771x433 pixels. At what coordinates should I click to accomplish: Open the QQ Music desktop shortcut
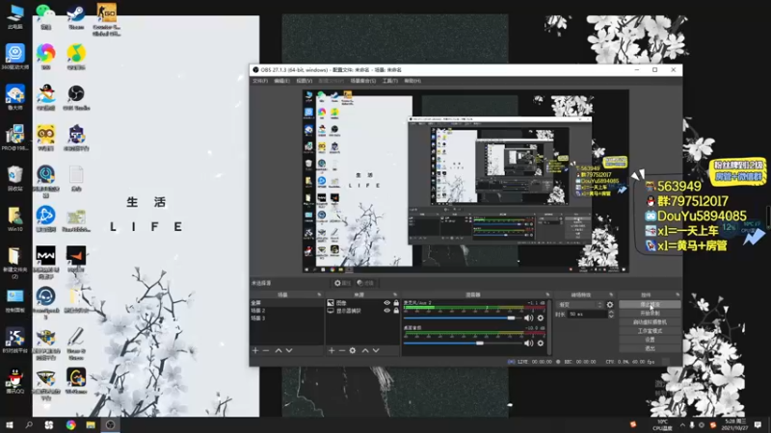click(x=76, y=58)
